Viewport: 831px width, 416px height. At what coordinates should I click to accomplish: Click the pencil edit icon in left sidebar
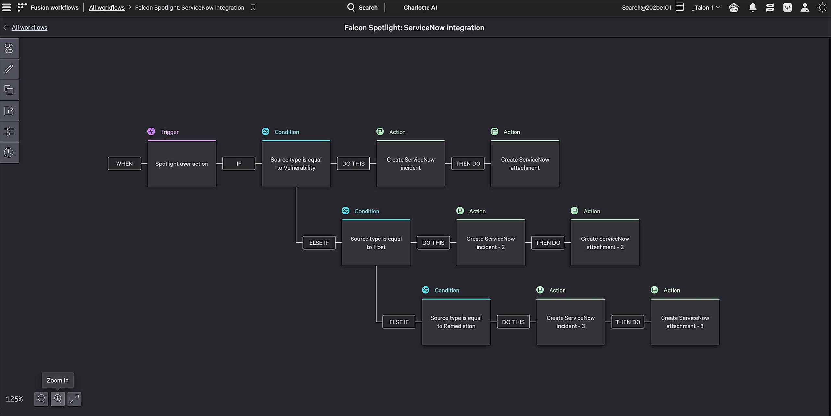coord(9,69)
